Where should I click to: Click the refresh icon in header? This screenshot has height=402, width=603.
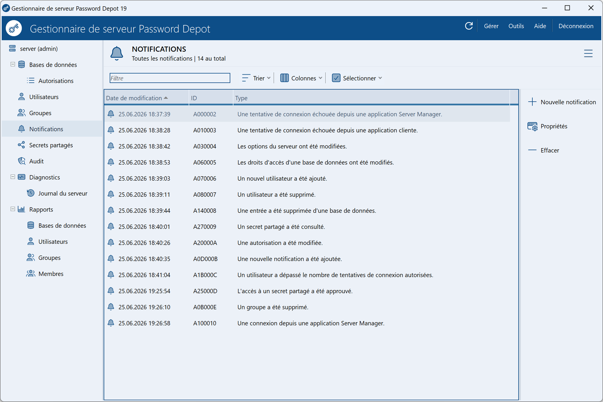pyautogui.click(x=469, y=26)
